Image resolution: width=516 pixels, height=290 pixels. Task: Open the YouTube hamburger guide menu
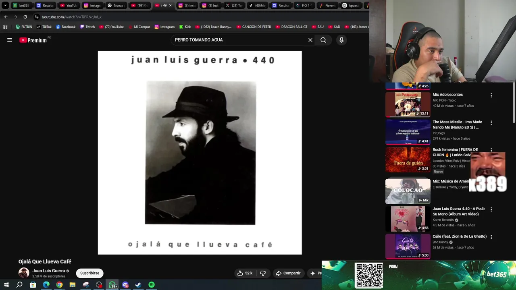tap(10, 40)
